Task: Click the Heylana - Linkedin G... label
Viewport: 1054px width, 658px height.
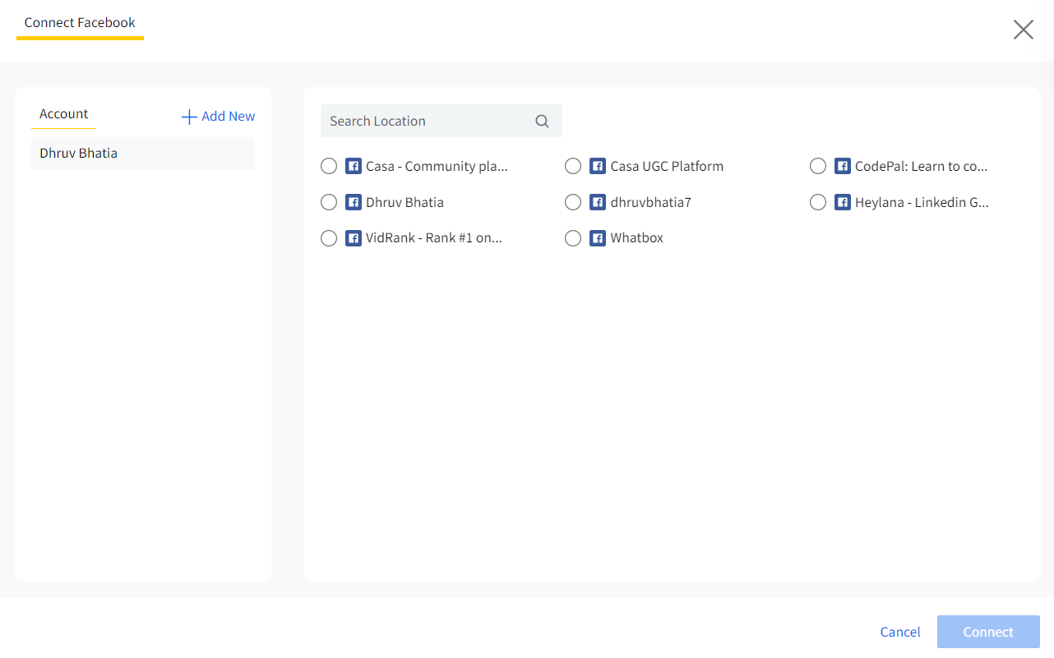Action: click(922, 202)
